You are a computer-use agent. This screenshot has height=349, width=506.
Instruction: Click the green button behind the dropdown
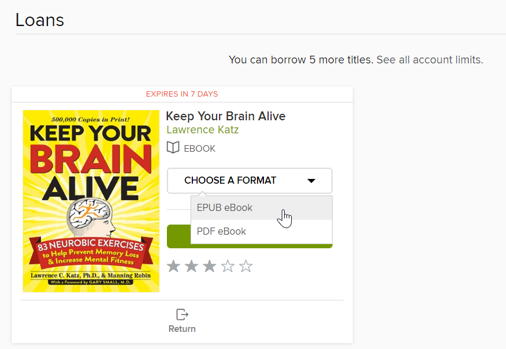point(179,236)
